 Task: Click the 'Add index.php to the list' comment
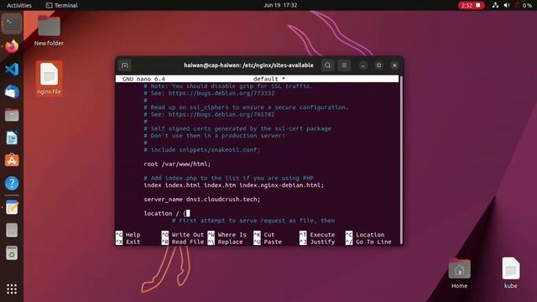click(228, 178)
